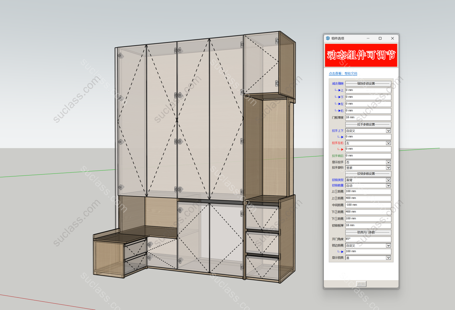
Task: Select the 开门角度 field showing 85°
Action: [x=368, y=239]
